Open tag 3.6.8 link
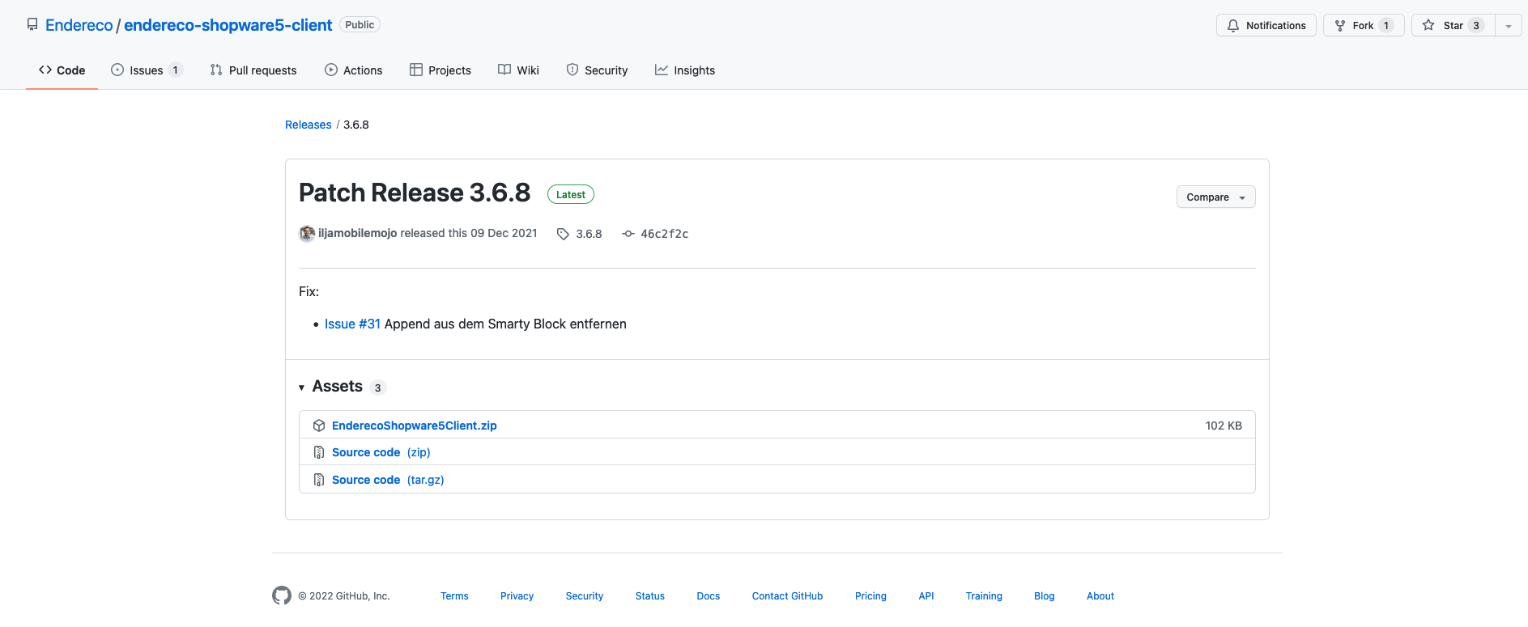The width and height of the screenshot is (1528, 627). (589, 234)
